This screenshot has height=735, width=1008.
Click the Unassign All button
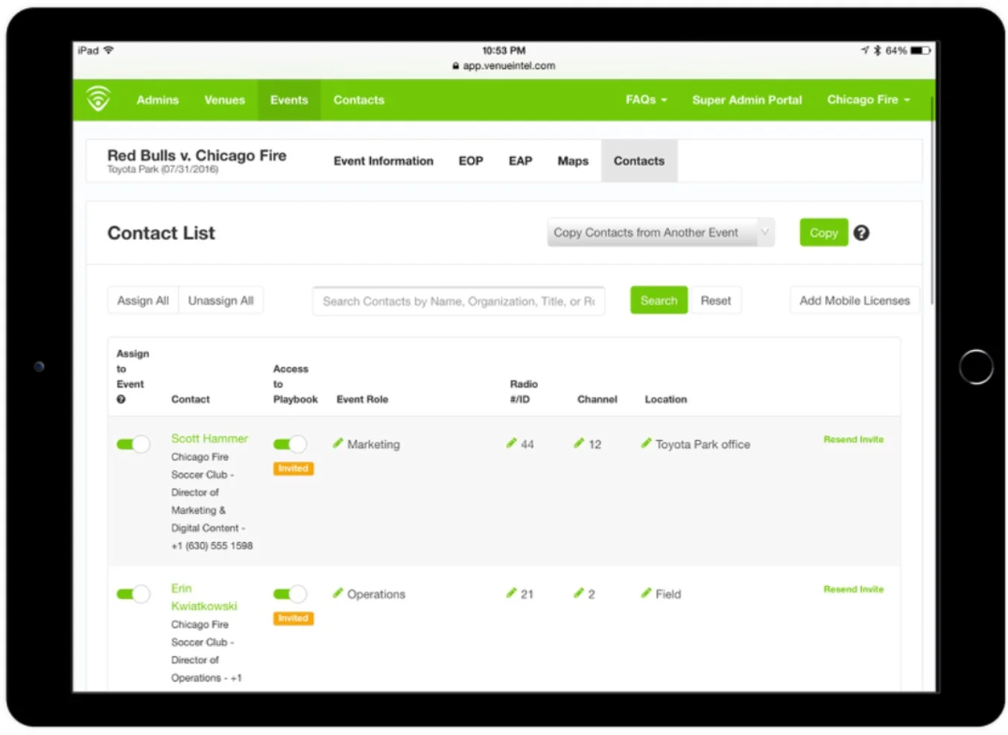[x=221, y=300]
